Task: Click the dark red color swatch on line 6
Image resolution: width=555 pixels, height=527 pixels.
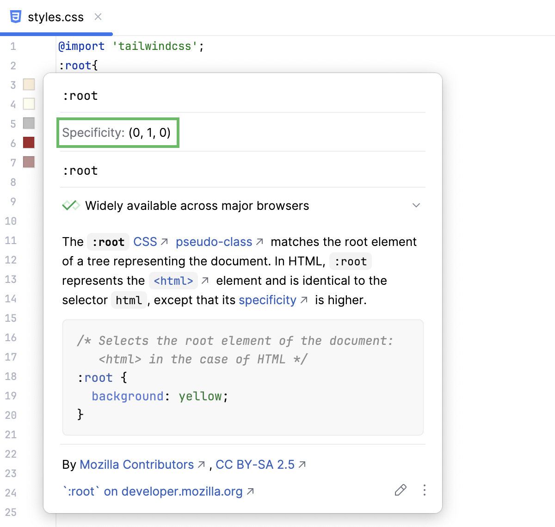Action: [29, 143]
